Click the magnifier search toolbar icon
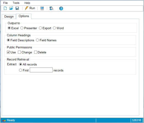This screenshot has width=144, height=123. [51, 9]
